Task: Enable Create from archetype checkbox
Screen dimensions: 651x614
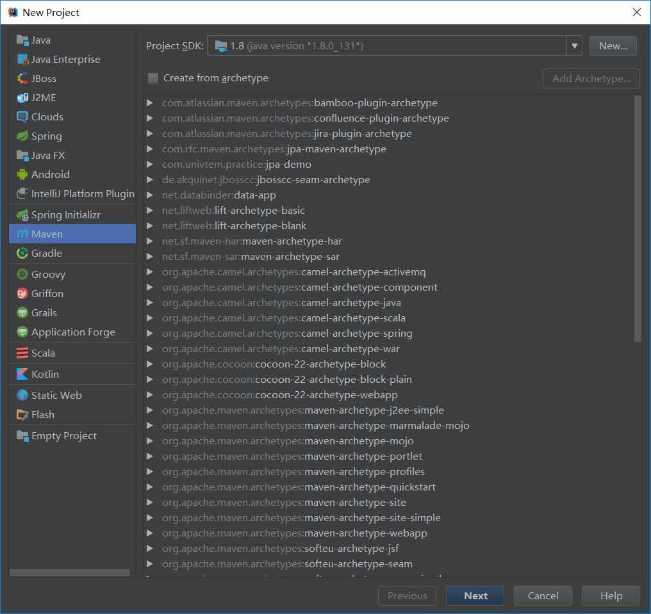Action: coord(153,78)
